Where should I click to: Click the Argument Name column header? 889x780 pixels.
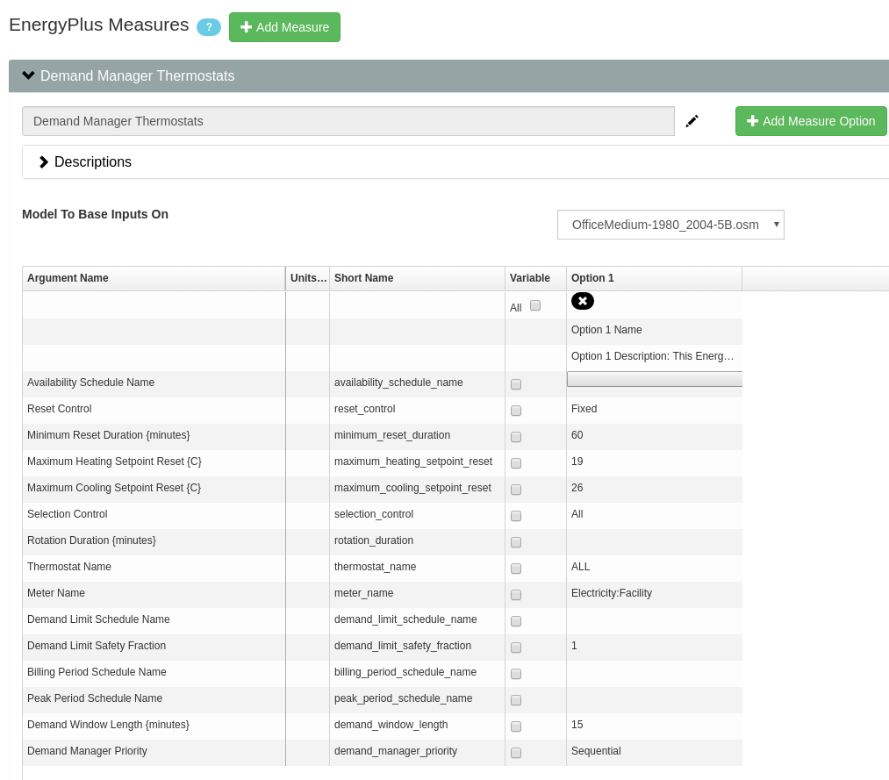[68, 278]
